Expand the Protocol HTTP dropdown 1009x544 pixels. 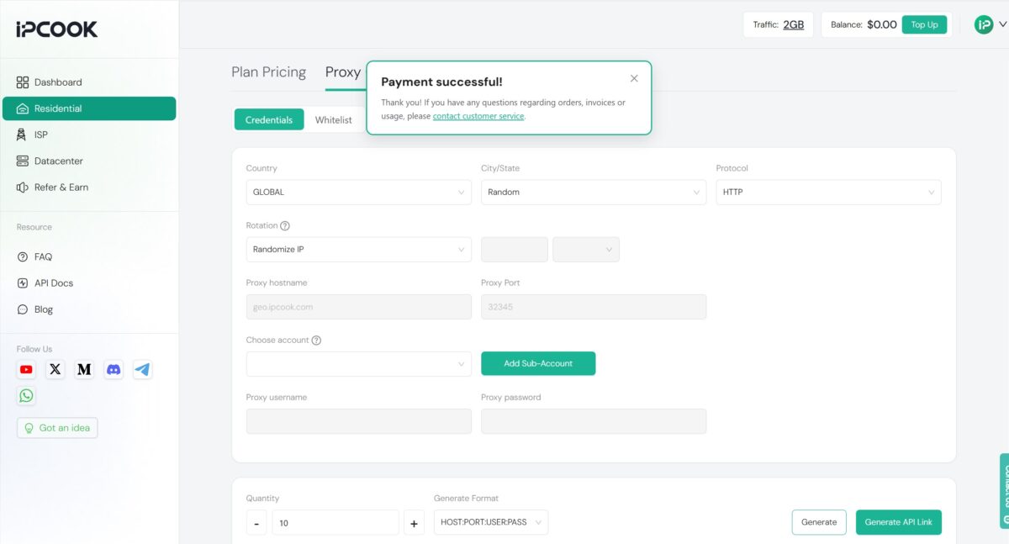coord(829,193)
